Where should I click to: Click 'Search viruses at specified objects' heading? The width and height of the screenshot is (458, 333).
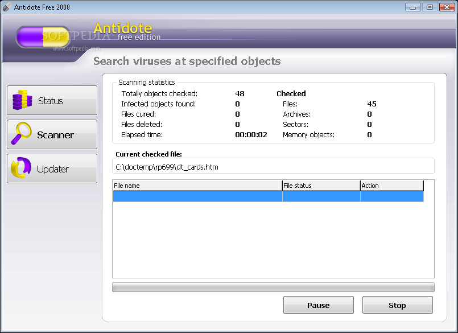coord(187,61)
